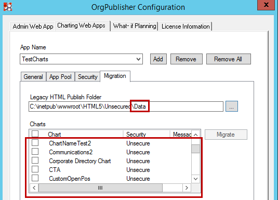Select the App Pool sub-tab
278x200 pixels.
click(x=60, y=77)
